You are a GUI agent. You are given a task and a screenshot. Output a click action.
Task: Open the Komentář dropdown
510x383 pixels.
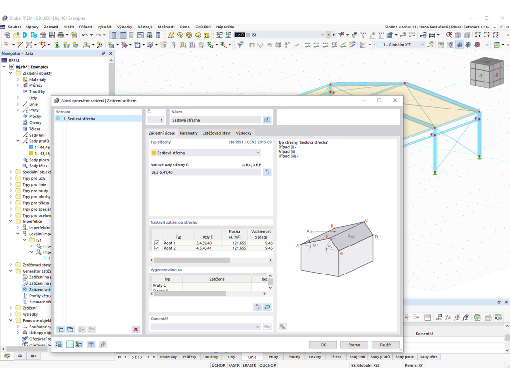206,327
